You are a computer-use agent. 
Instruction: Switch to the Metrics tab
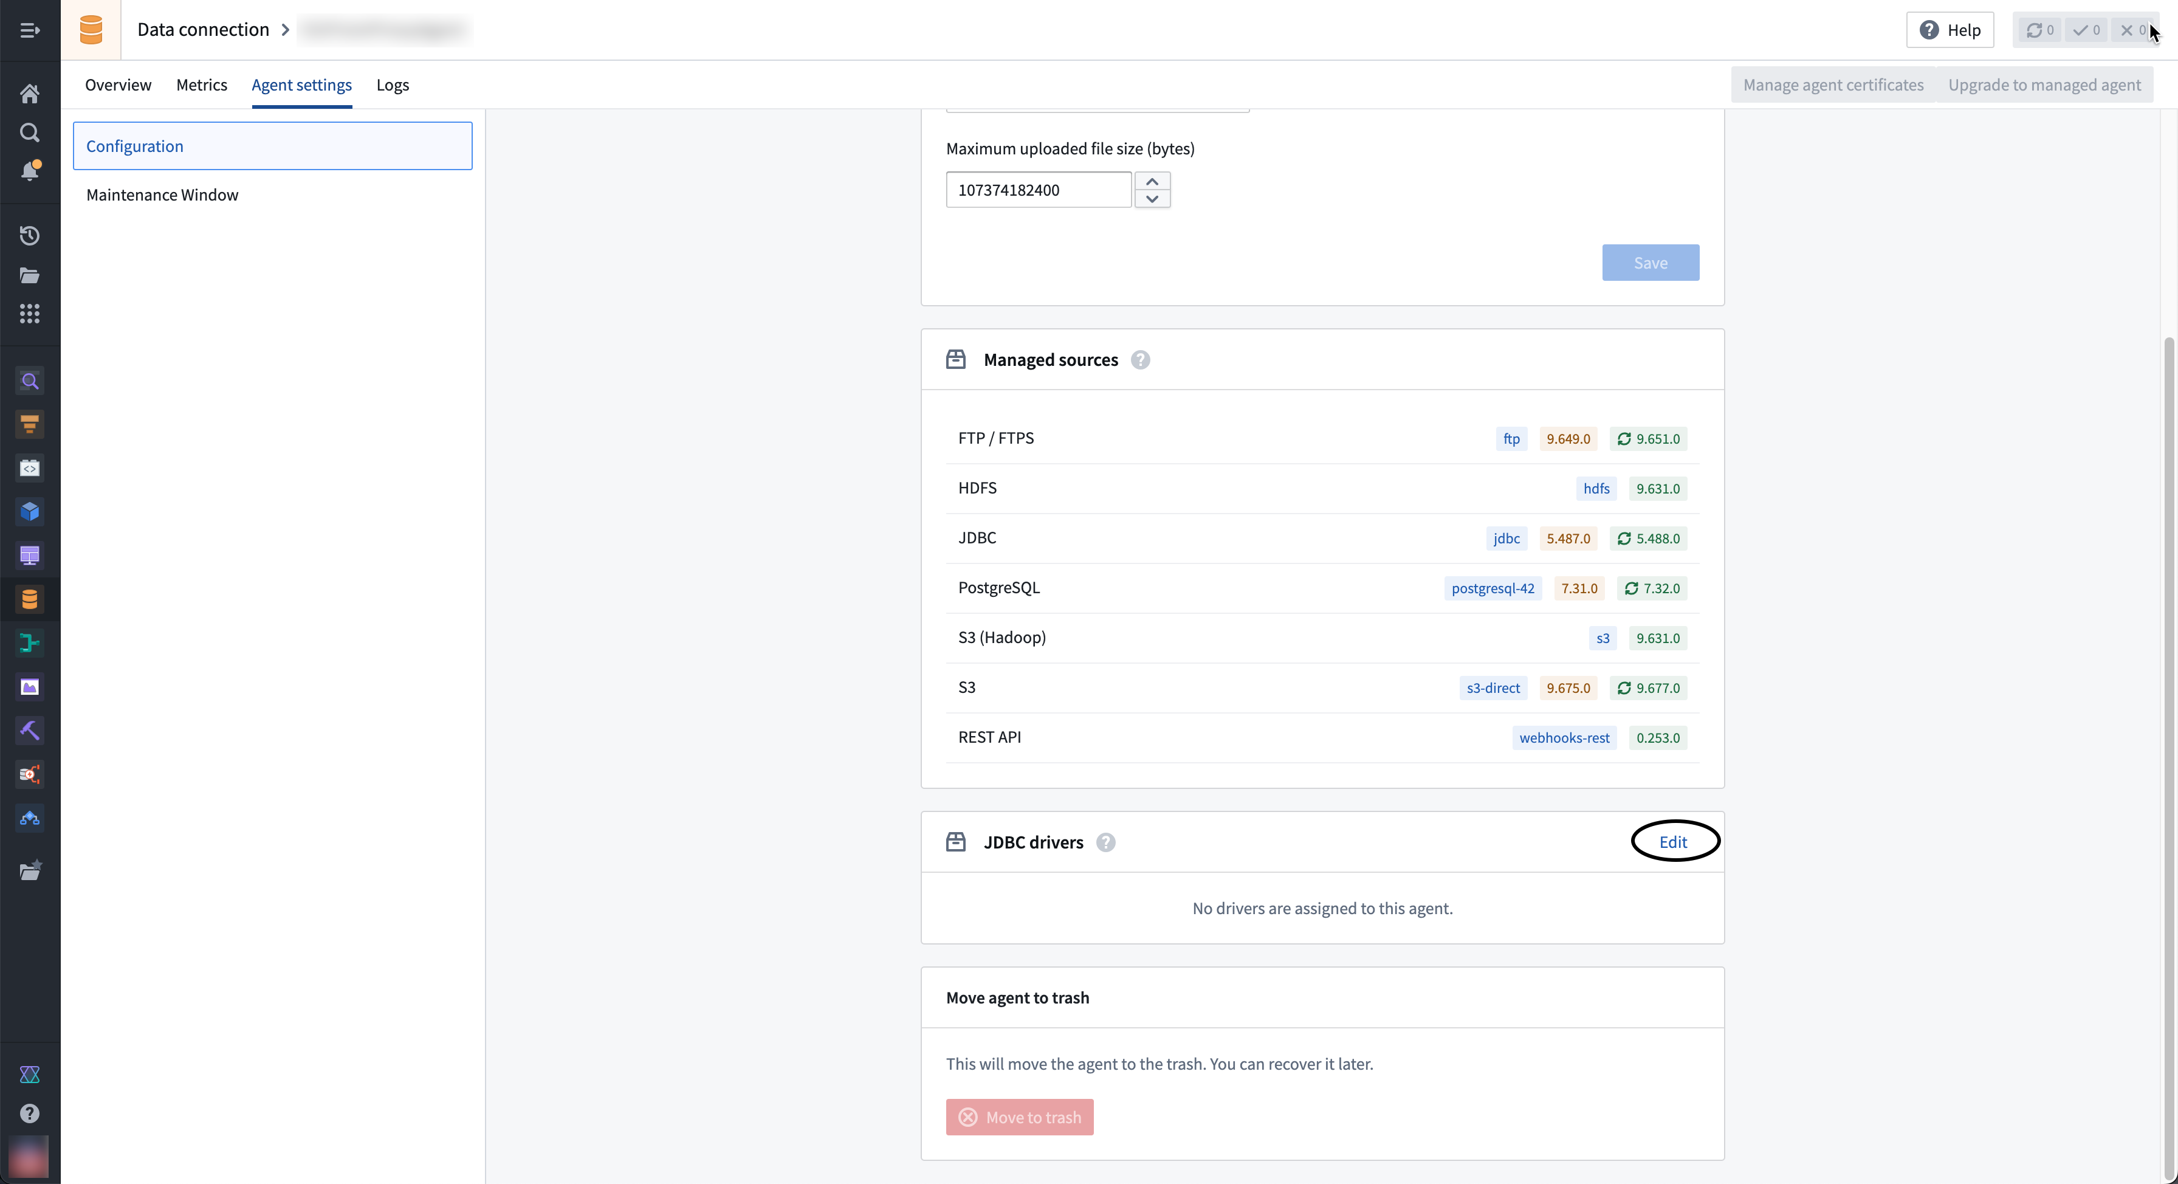201,84
